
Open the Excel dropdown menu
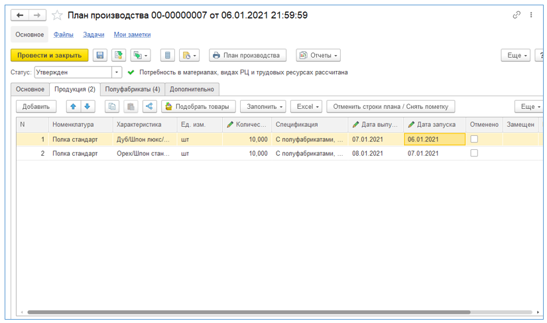coord(308,107)
